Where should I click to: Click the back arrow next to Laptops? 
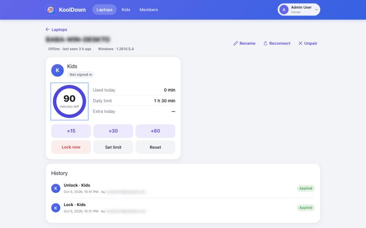(48, 29)
